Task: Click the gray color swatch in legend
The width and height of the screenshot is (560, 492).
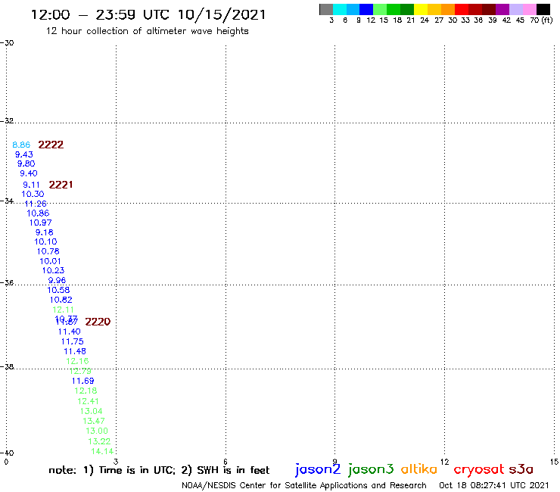Action: click(x=326, y=9)
